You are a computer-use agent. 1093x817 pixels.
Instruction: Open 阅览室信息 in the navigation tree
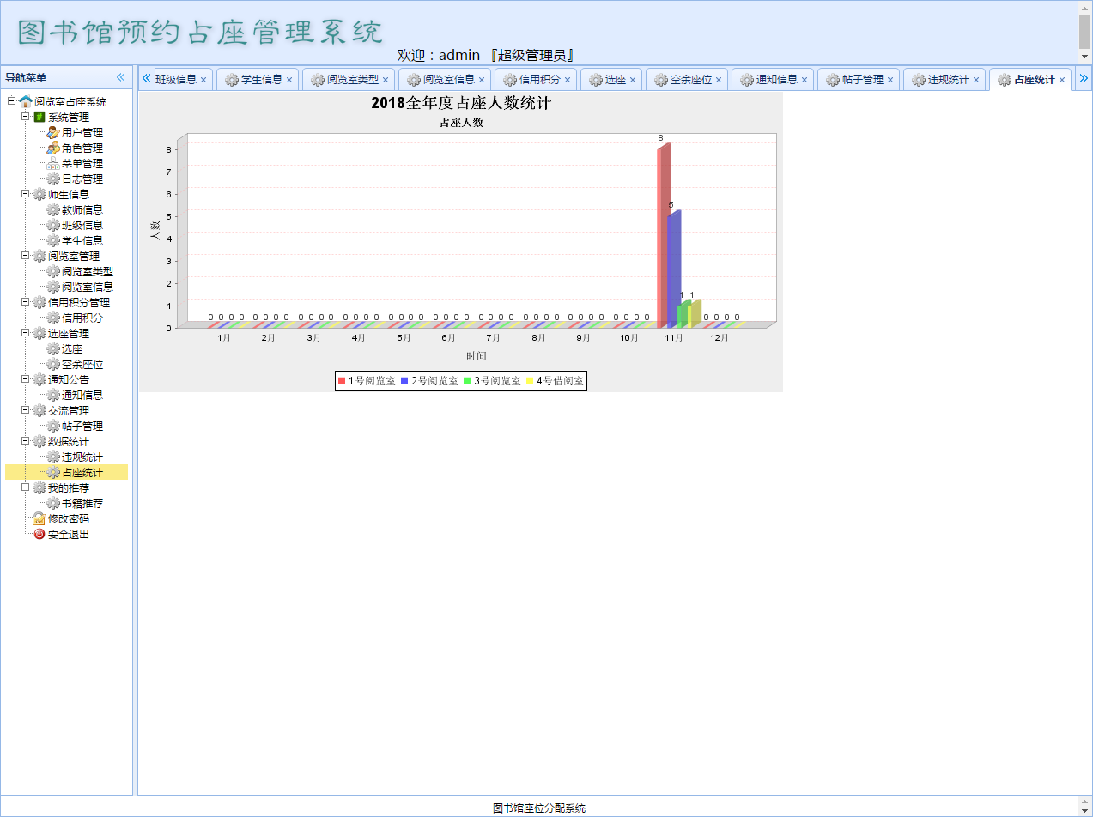click(x=88, y=287)
